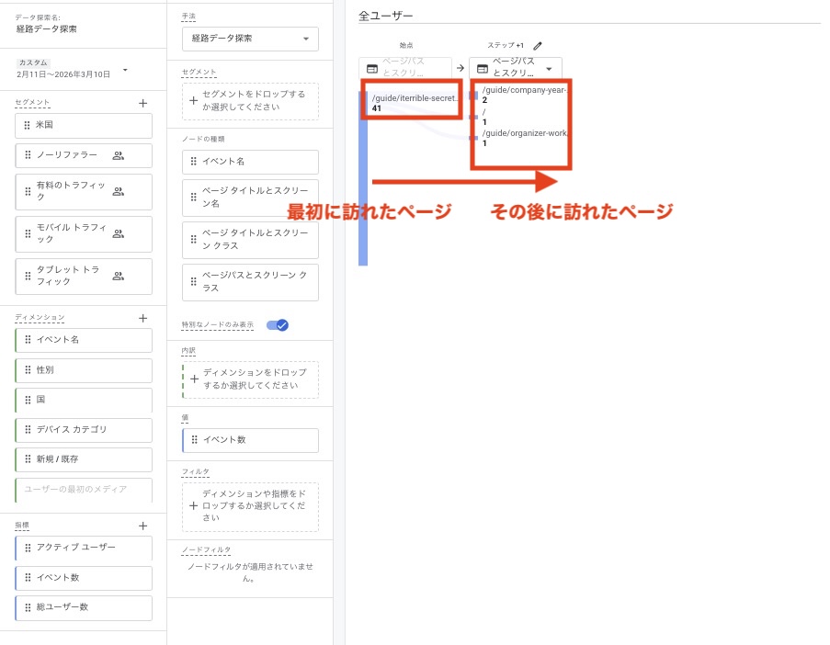Click the people icon on モバイル トラフィック segment
The height and width of the screenshot is (645, 830).
(x=118, y=233)
